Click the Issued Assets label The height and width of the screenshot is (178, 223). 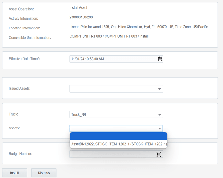tap(19, 88)
